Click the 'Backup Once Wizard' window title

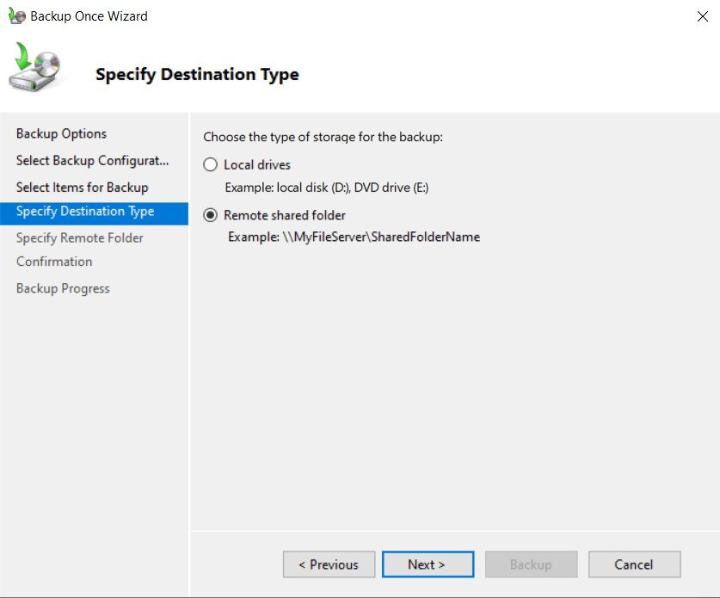click(x=89, y=16)
